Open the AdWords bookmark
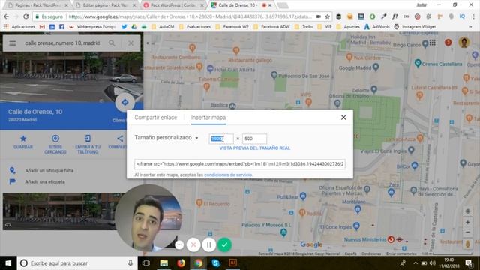480x270 pixels. coord(376,27)
